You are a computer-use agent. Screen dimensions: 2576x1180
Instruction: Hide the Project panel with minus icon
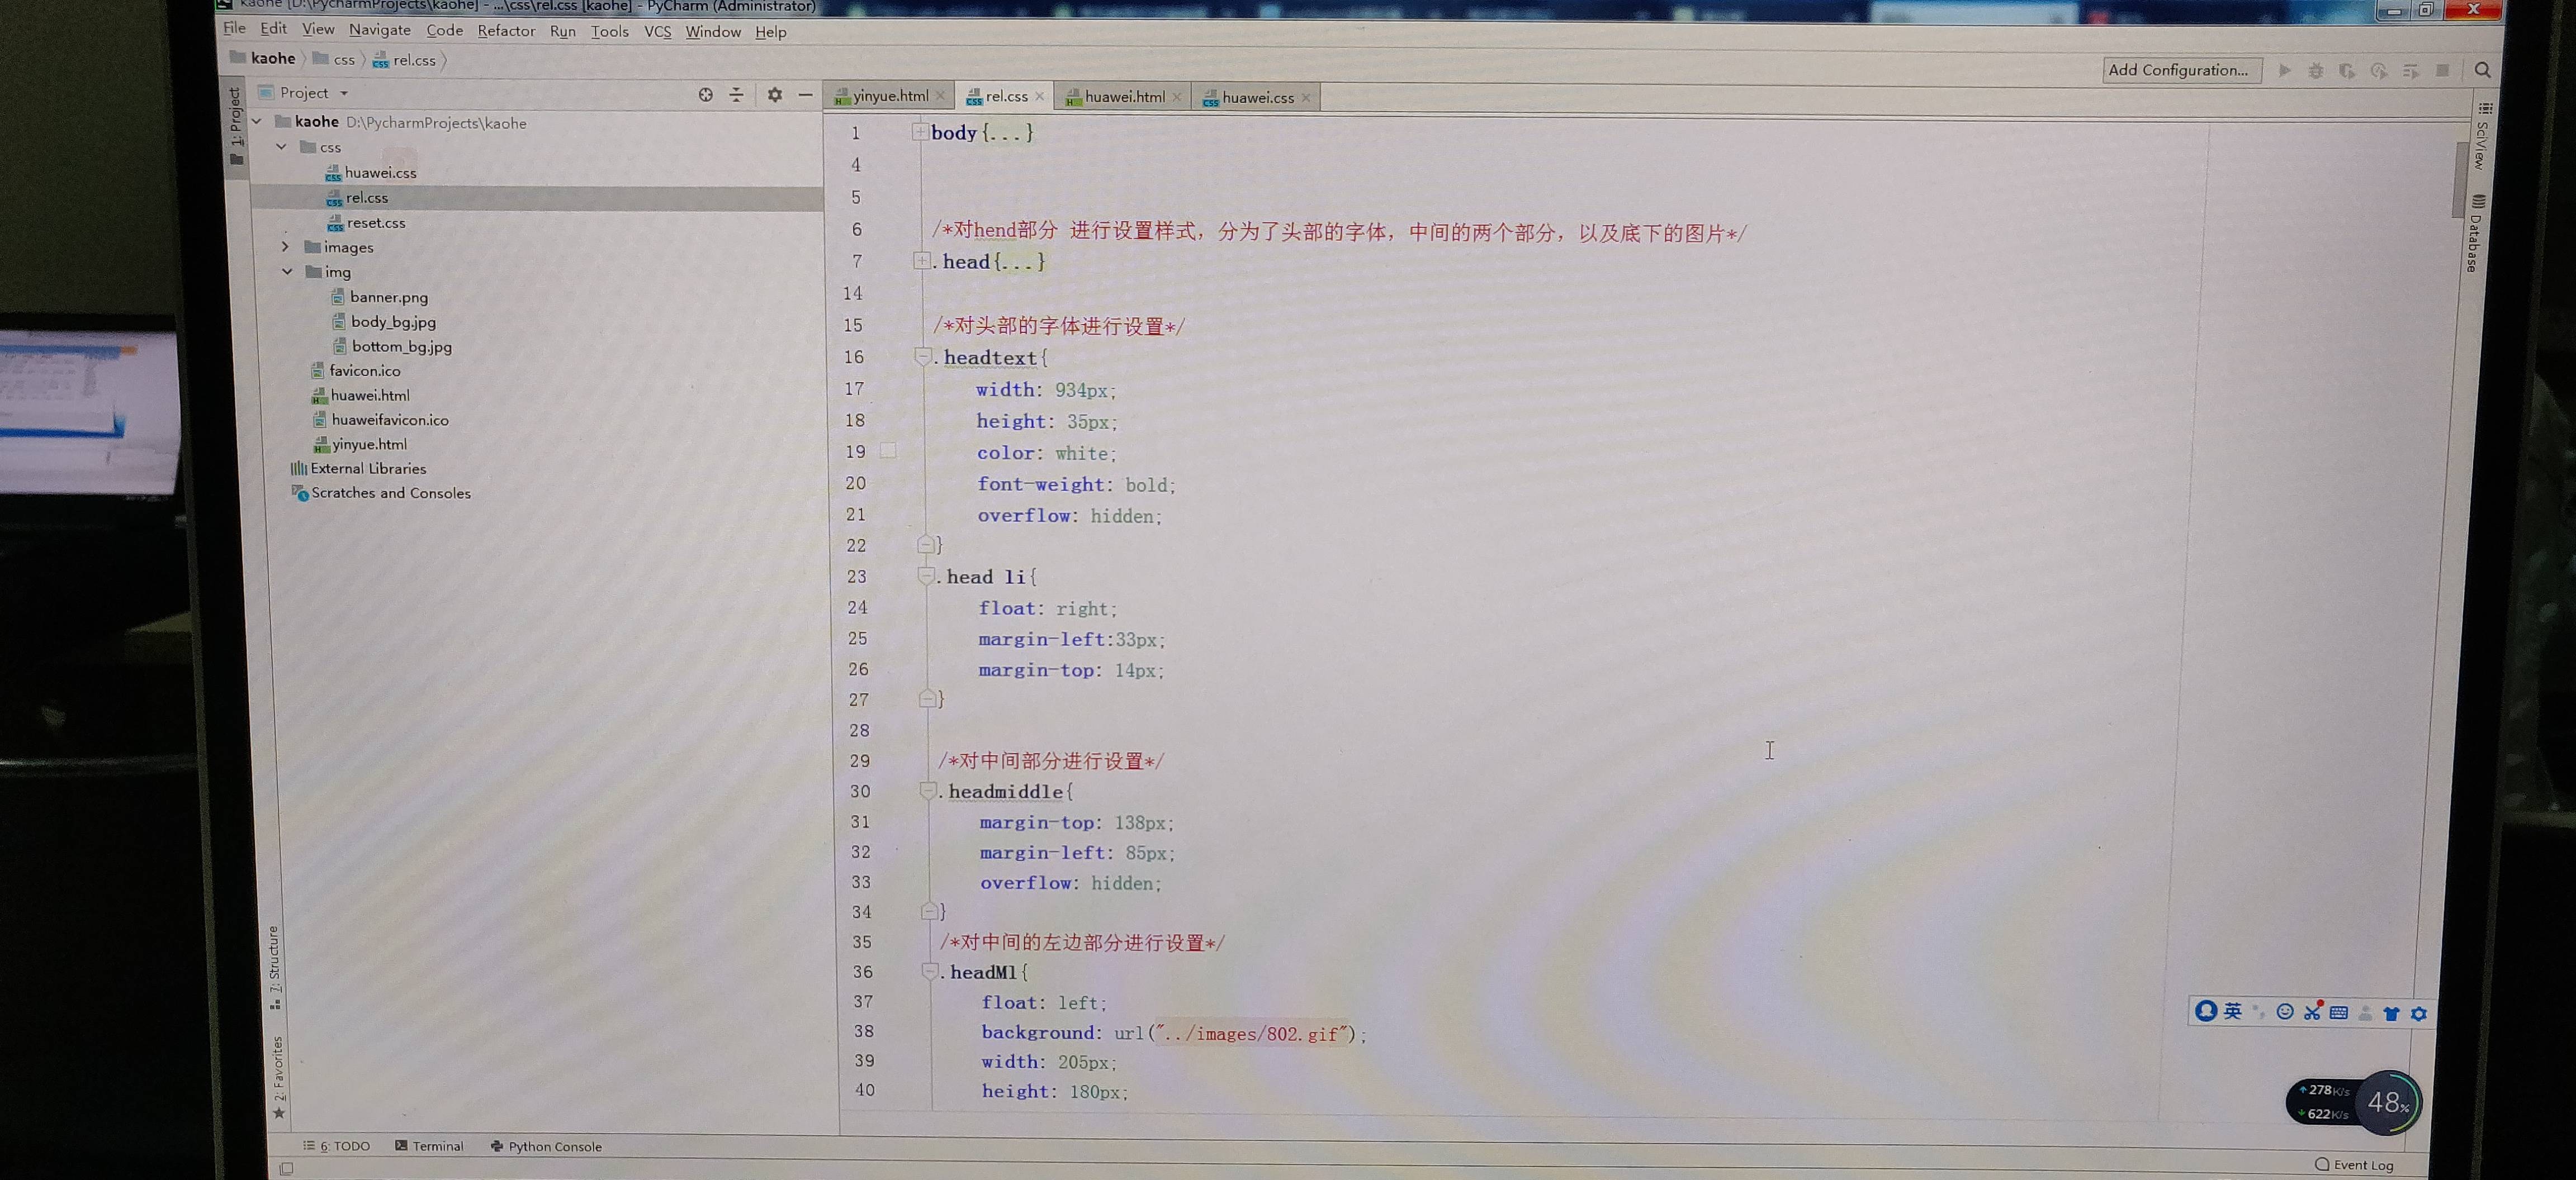[x=805, y=94]
